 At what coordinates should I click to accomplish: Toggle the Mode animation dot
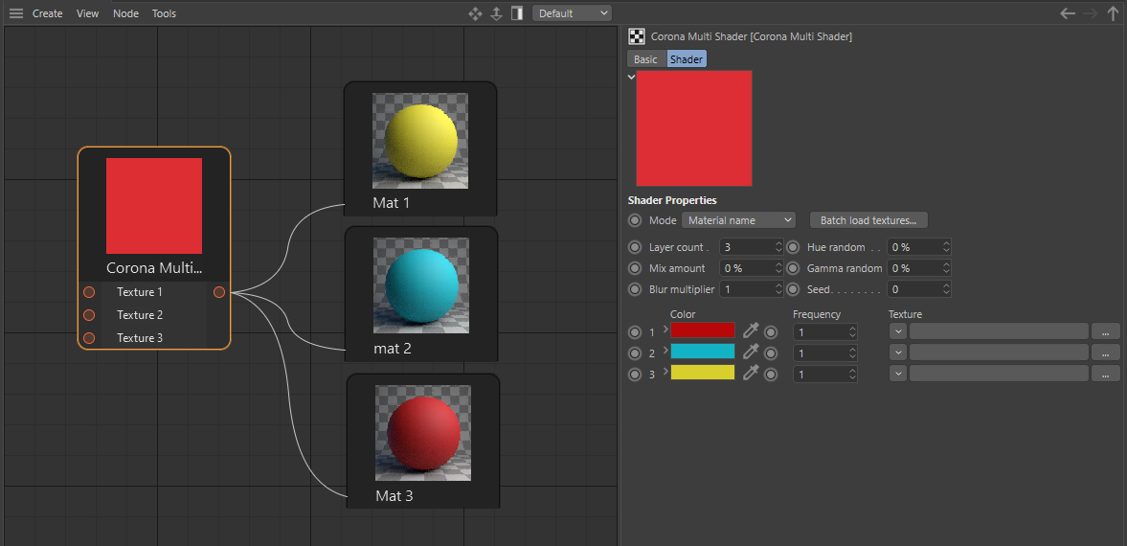coord(635,220)
